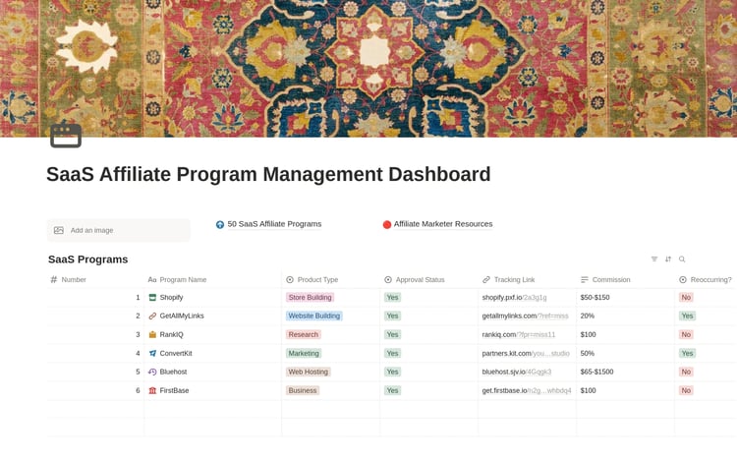737x460 pixels.
Task: Open the bluehost.sjv.io tracking link
Action: (517, 372)
